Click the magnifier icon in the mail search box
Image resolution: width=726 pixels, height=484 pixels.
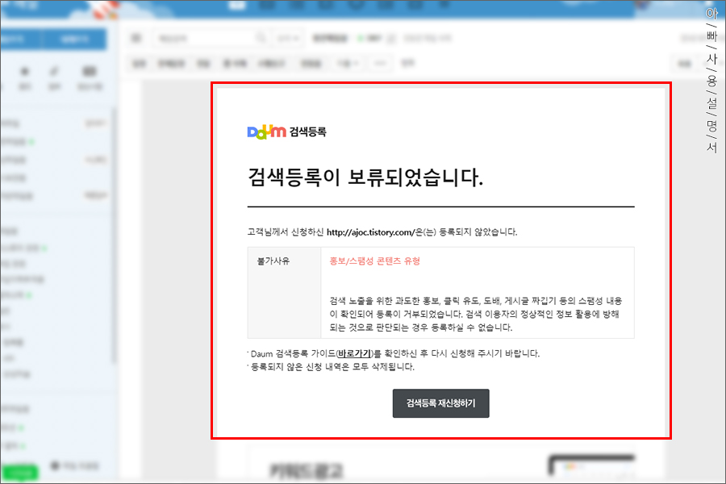261,38
